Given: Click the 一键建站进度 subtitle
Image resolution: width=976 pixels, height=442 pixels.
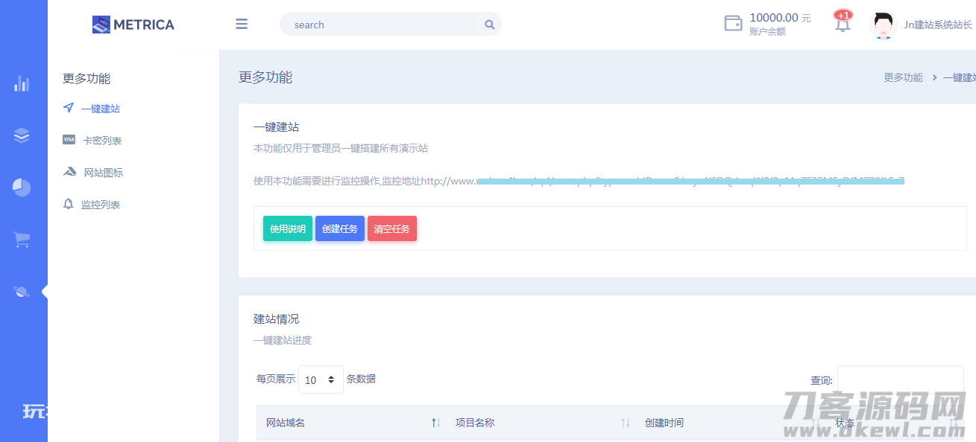Looking at the screenshot, I should [x=283, y=340].
